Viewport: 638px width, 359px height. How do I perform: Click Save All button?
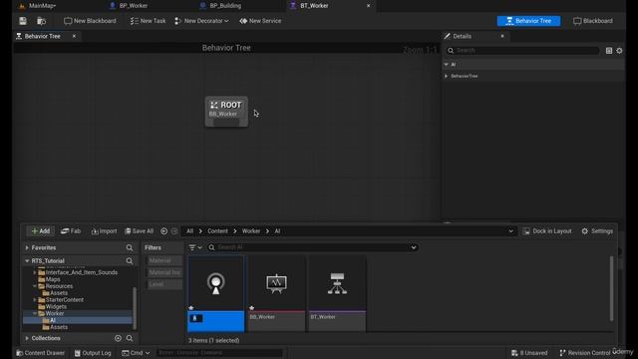(140, 231)
